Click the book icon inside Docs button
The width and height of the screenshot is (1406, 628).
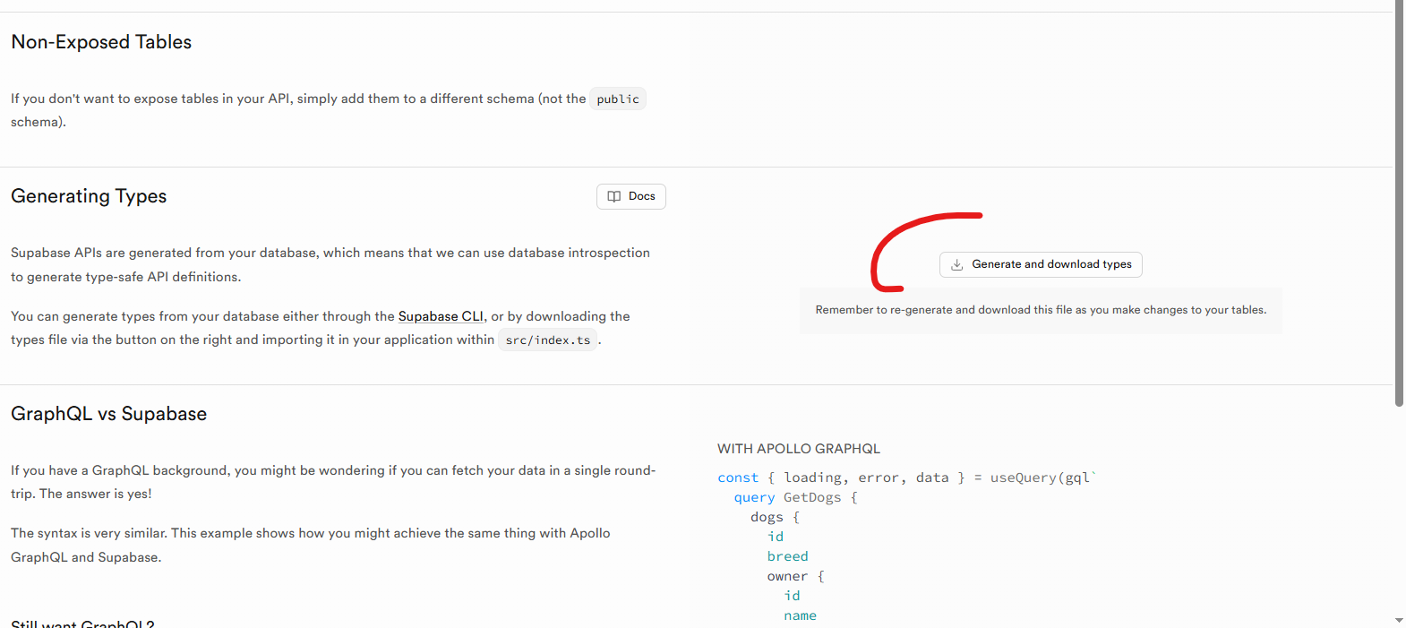[614, 196]
